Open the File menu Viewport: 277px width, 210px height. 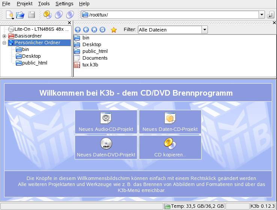tap(6, 3)
